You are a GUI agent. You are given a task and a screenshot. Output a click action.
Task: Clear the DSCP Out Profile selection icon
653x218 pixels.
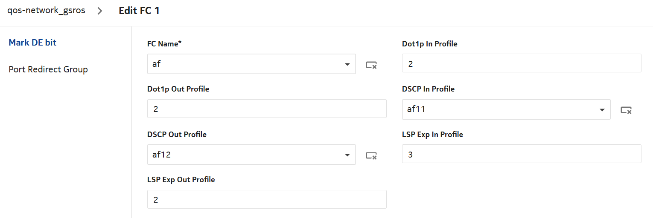click(371, 155)
